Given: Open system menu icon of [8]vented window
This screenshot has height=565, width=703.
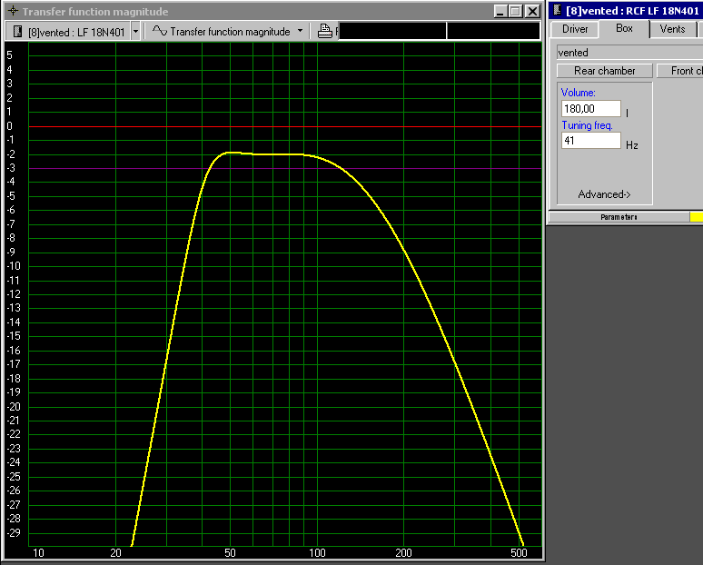Looking at the screenshot, I should tap(557, 11).
